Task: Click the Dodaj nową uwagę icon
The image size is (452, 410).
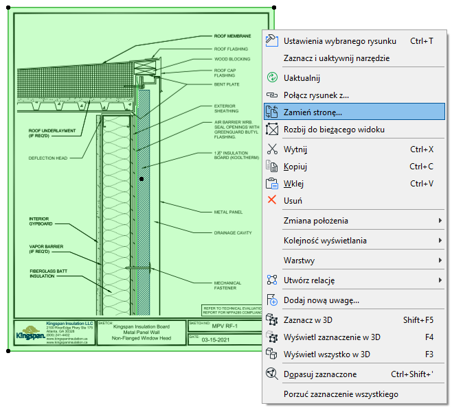Action: click(271, 300)
